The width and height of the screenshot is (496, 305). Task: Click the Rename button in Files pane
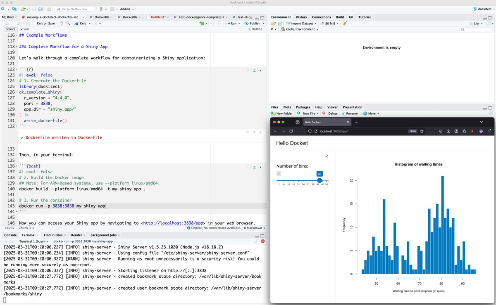(x=349, y=113)
